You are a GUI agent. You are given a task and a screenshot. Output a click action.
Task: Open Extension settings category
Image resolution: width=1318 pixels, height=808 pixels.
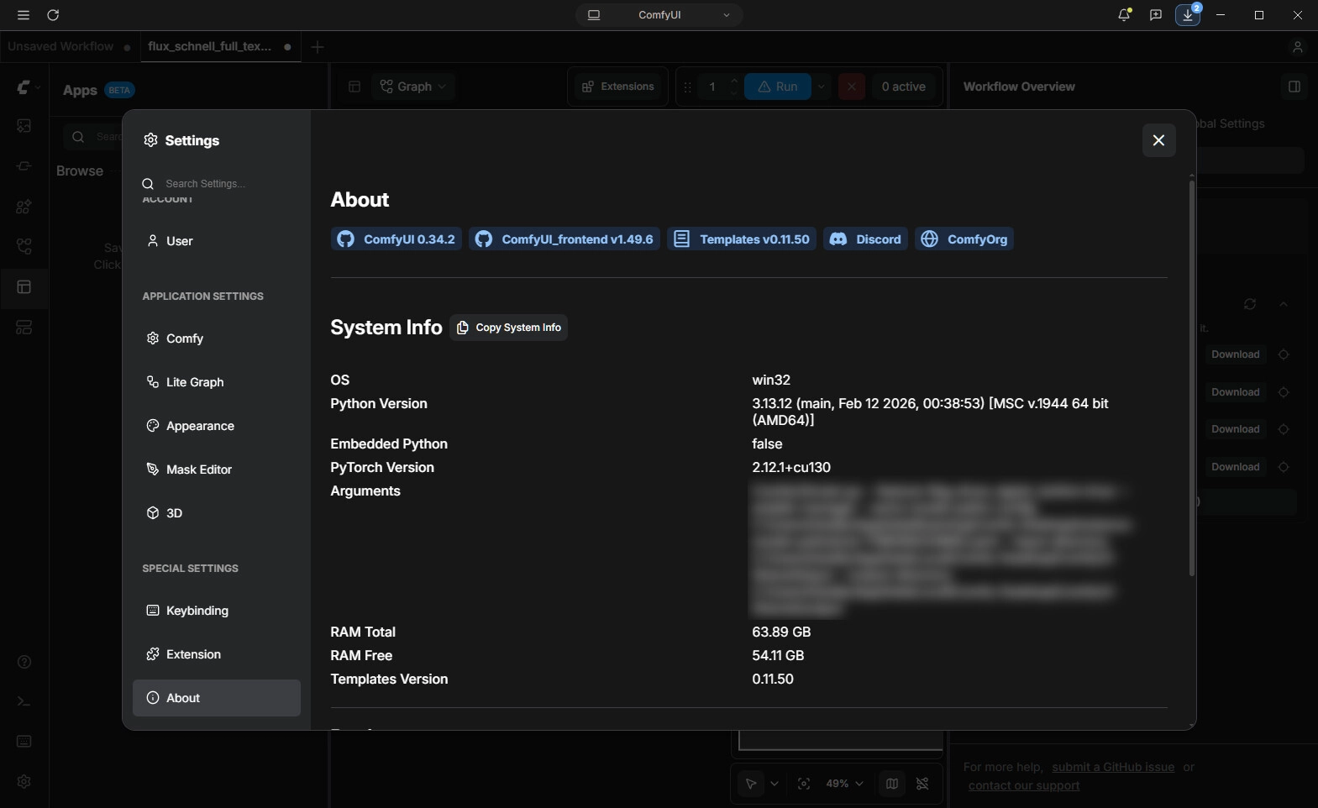click(217, 654)
